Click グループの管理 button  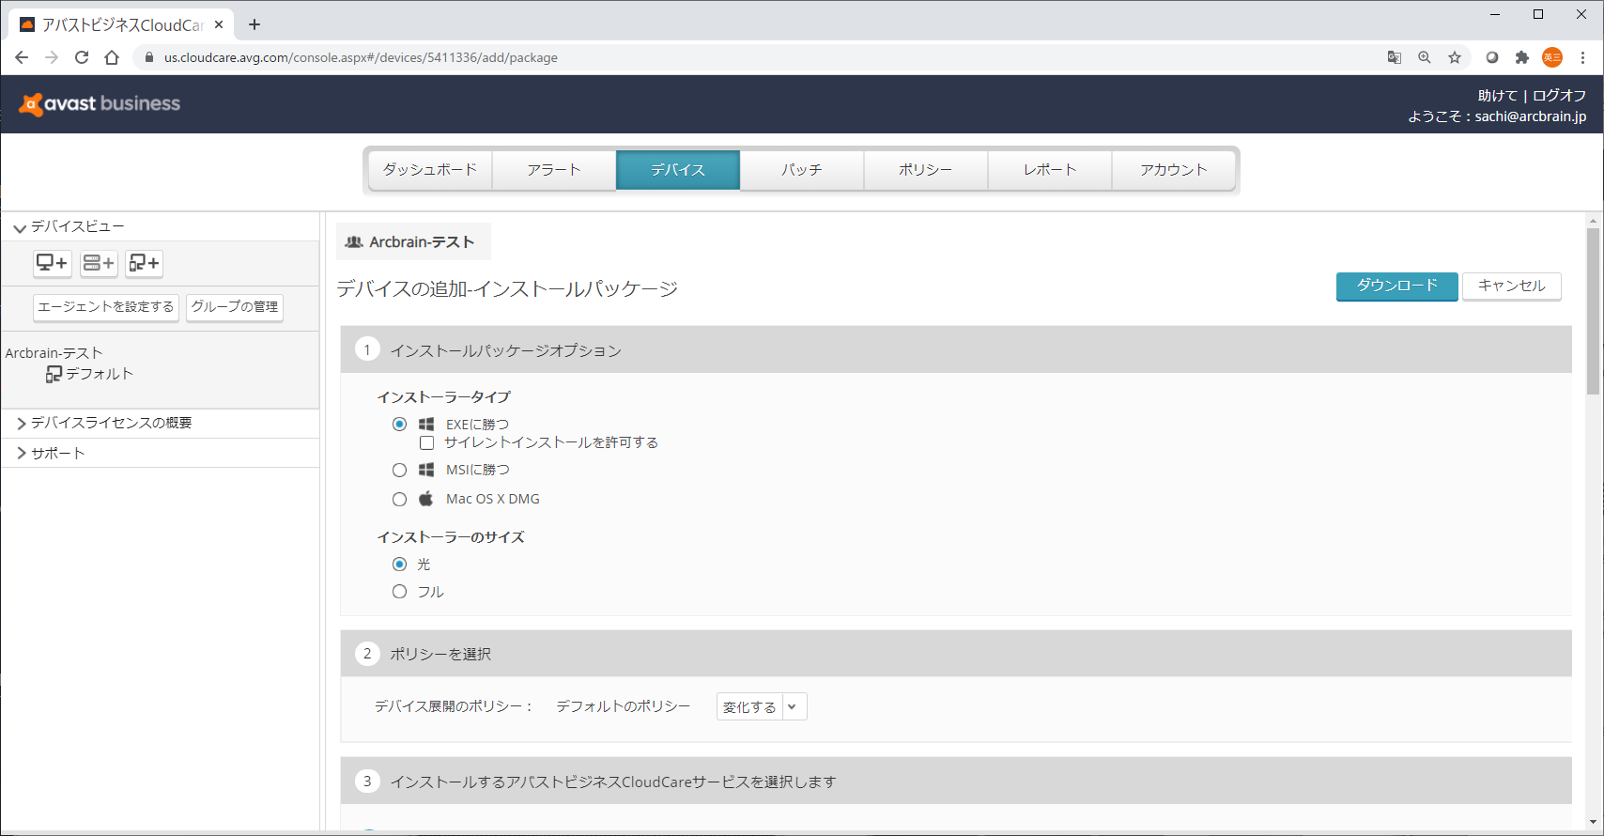click(x=235, y=307)
